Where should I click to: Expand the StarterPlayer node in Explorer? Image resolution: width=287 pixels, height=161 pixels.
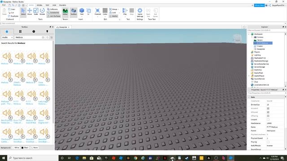coord(249,76)
